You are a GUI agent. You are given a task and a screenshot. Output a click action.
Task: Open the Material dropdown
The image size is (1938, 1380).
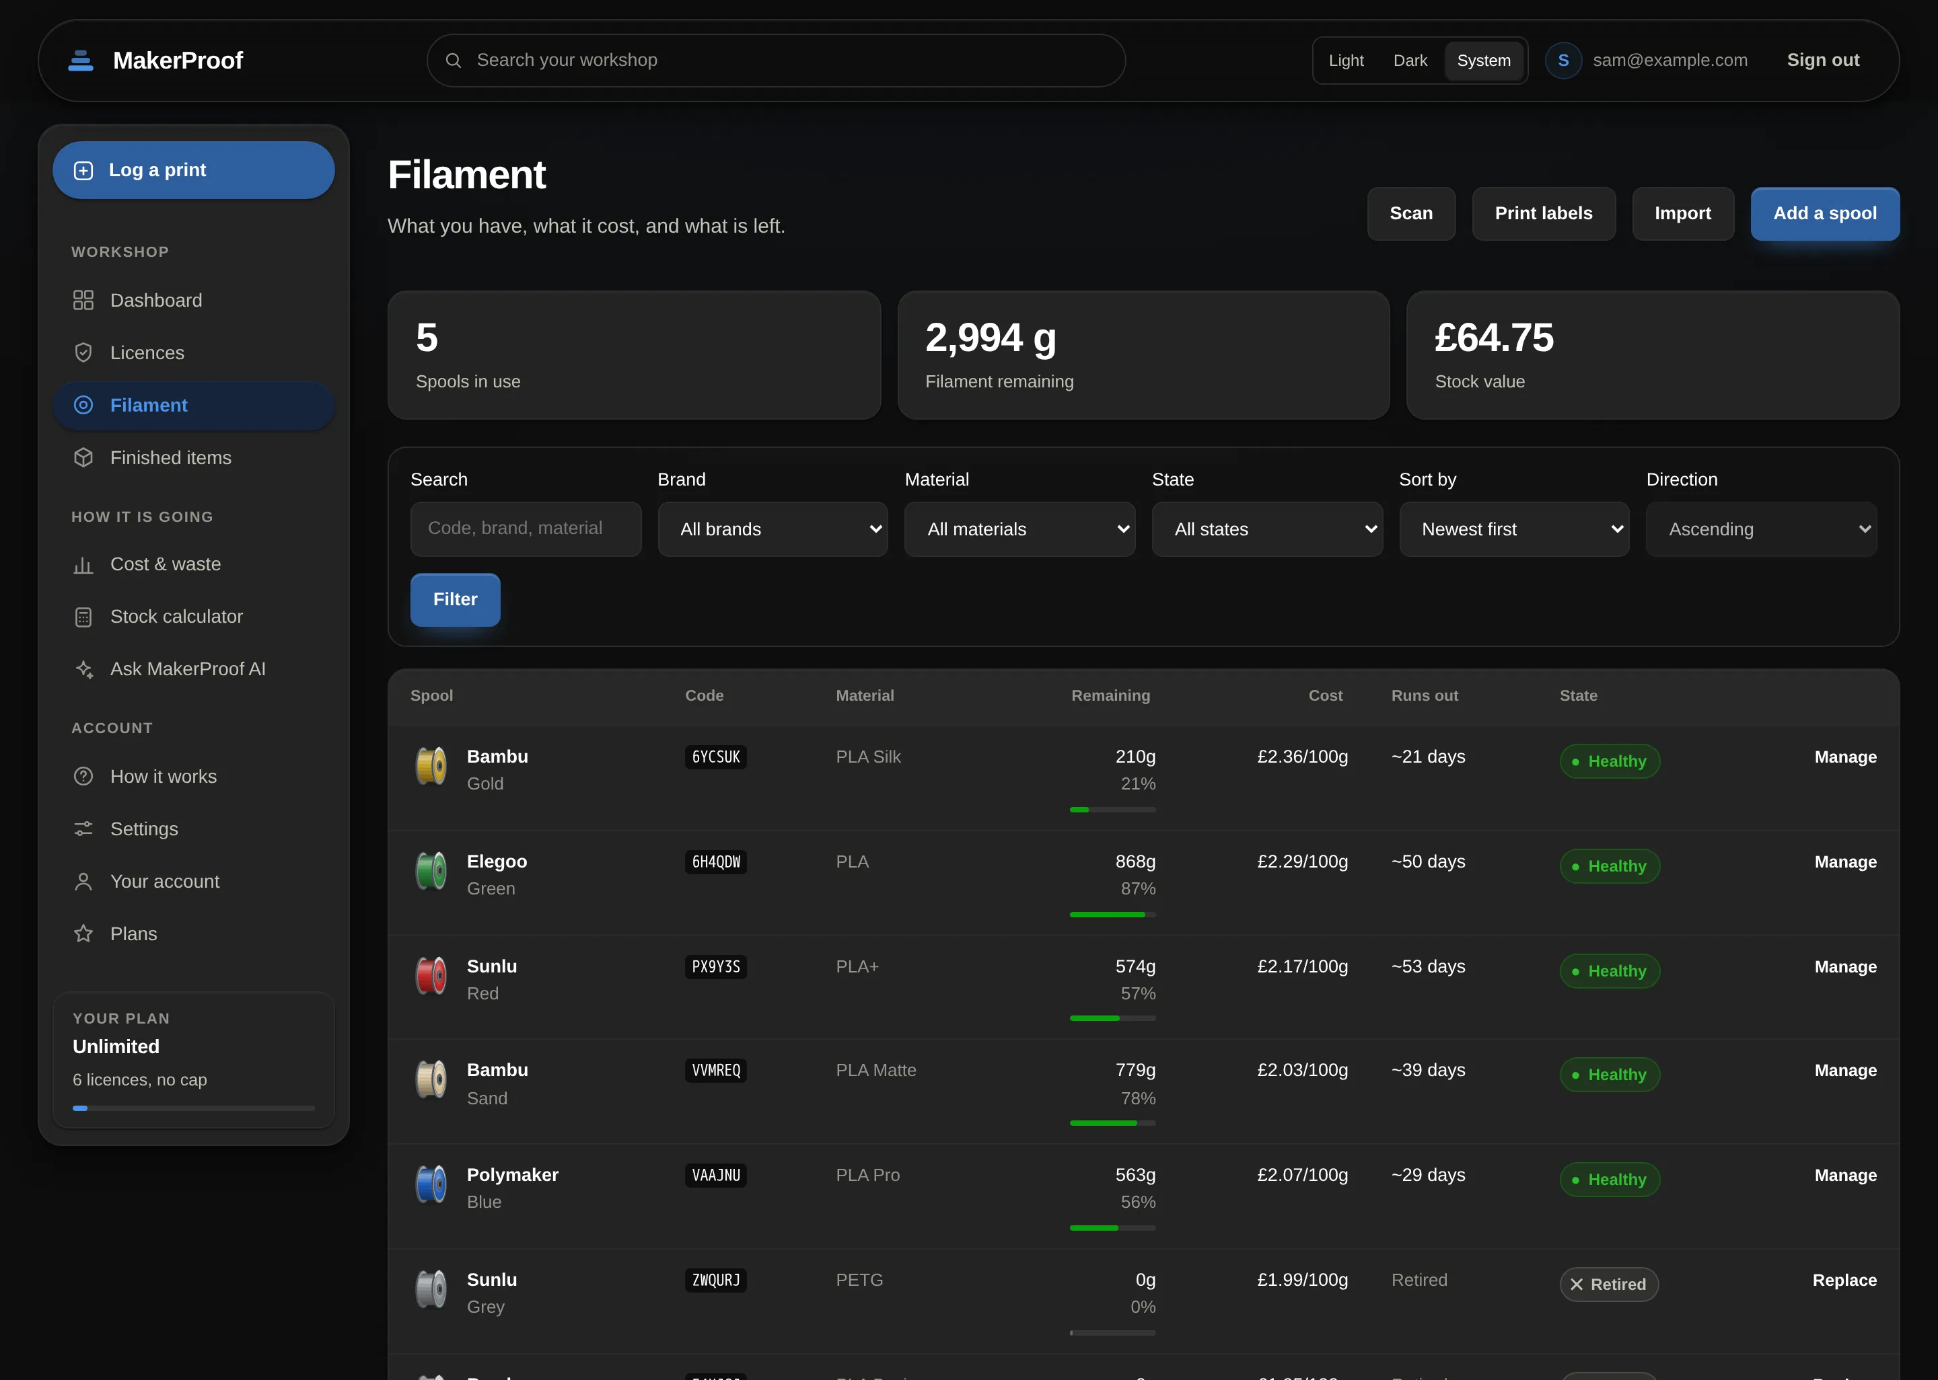[x=1020, y=529]
